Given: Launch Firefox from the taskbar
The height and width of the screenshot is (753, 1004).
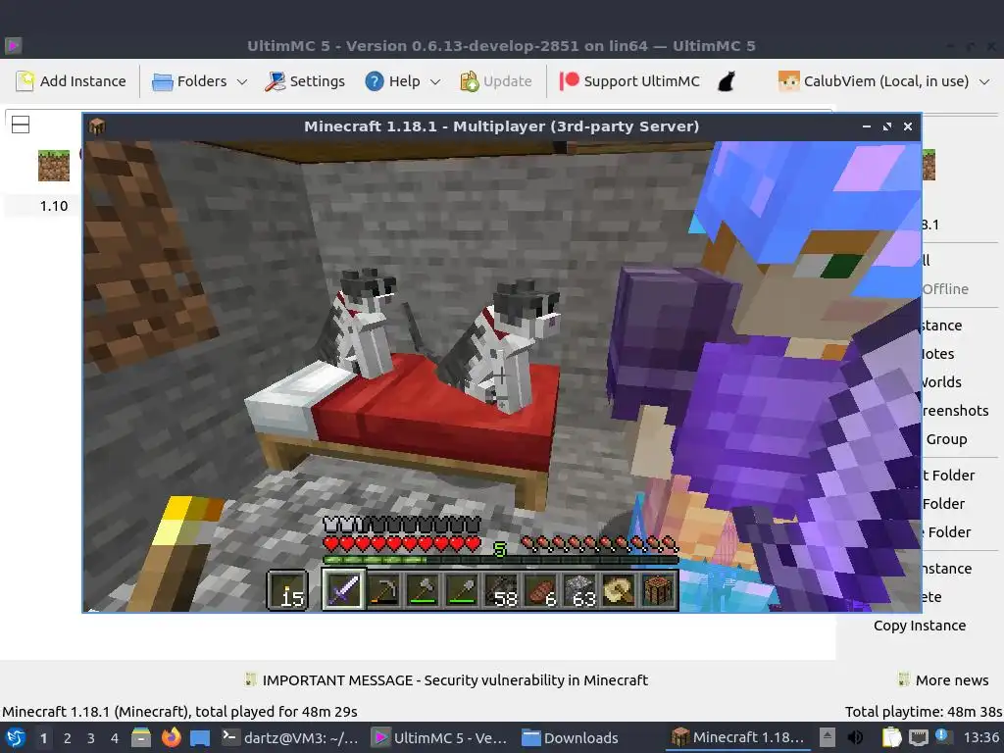Looking at the screenshot, I should [x=171, y=737].
